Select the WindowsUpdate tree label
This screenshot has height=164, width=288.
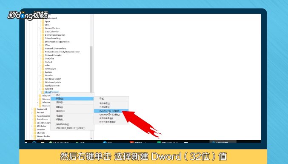(x=53, y=82)
